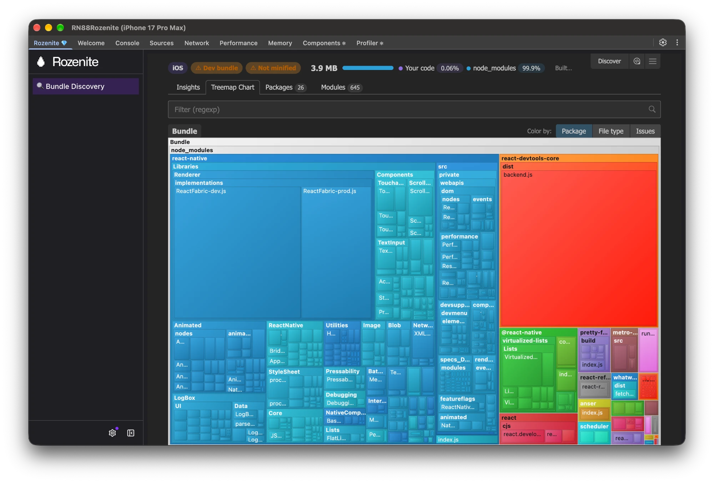
Task: Open the Packages tab
Action: [x=285, y=87]
